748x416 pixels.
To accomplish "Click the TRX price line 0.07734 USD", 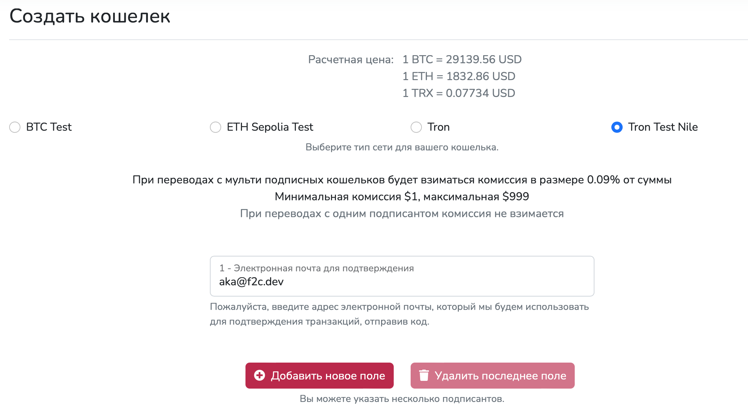I will pos(459,93).
